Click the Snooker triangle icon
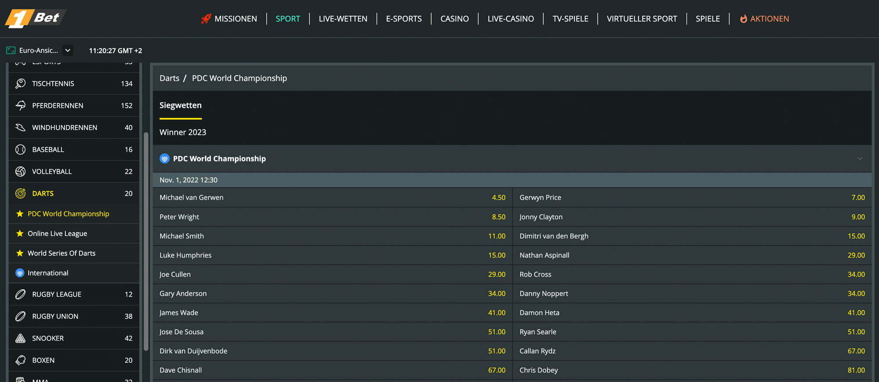This screenshot has width=879, height=382. 20,338
